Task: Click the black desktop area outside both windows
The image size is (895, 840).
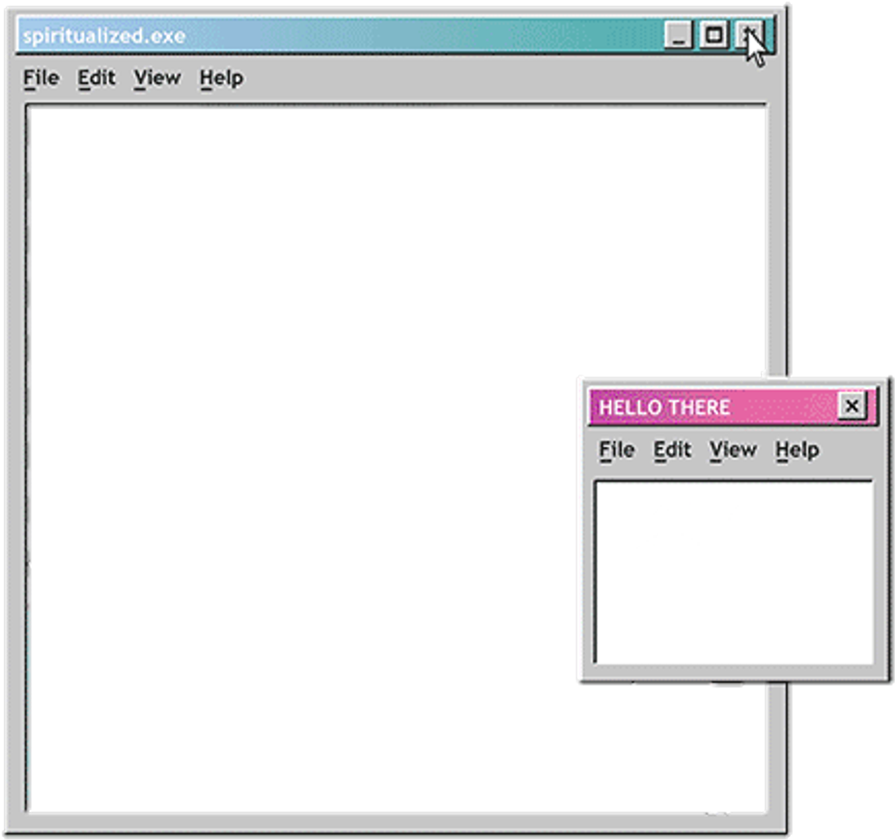Action: point(840,193)
